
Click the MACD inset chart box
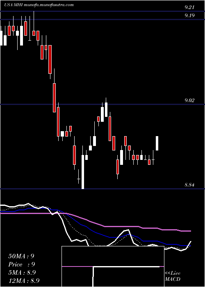pyautogui.click(x=113, y=266)
